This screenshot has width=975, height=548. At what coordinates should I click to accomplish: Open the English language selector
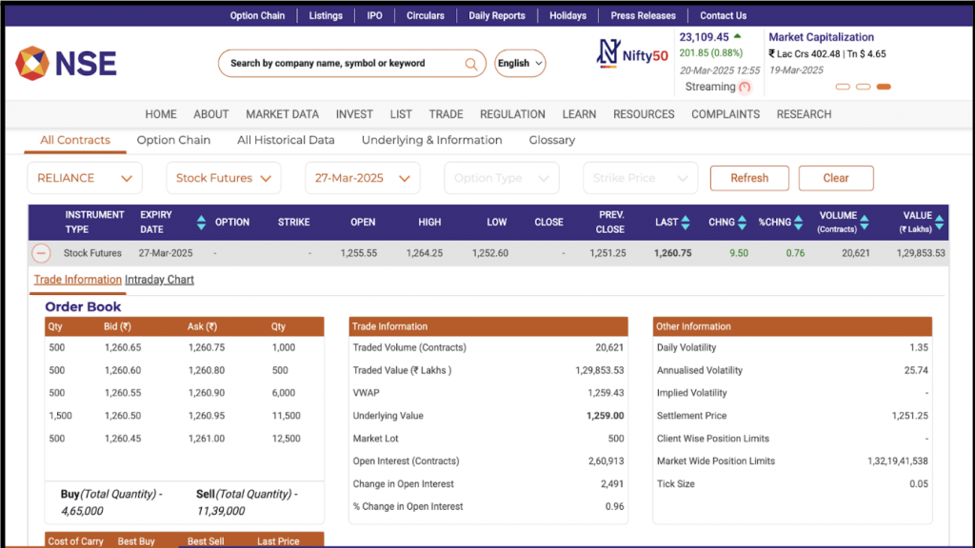click(x=519, y=63)
